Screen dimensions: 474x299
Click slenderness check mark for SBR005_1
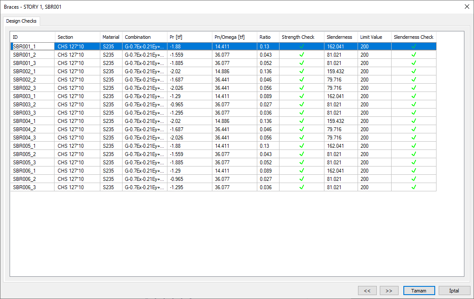[413, 146]
